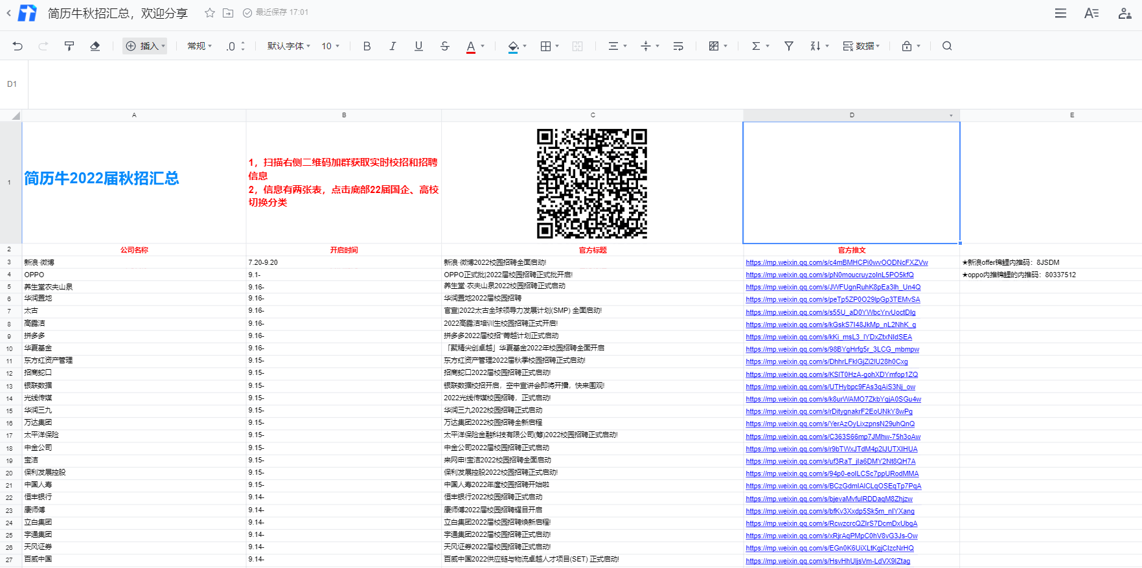Open the 默认字体 font dropdown
The image size is (1142, 568).
pyautogui.click(x=289, y=46)
